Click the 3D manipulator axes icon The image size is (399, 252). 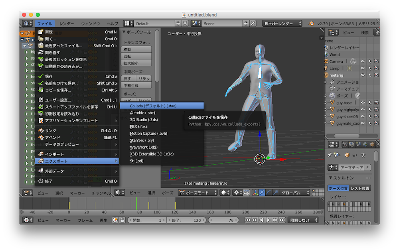255,193
